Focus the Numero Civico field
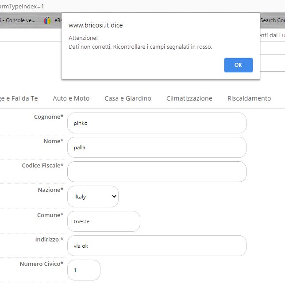The width and height of the screenshot is (285, 284). point(84,270)
